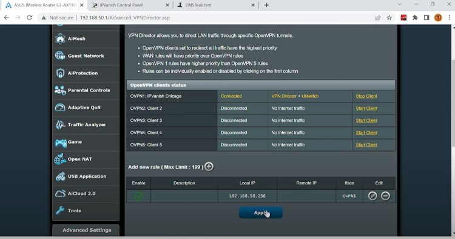
Task: Click the Description column header
Action: (x=184, y=183)
